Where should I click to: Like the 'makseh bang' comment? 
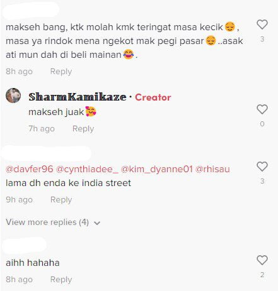tap(262, 25)
